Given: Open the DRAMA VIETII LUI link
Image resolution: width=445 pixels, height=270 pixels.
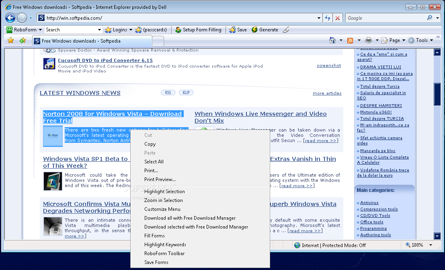Looking at the screenshot, I should click(x=381, y=67).
